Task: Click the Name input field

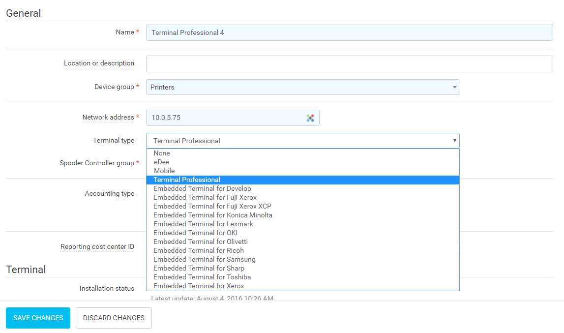Action: click(x=349, y=32)
